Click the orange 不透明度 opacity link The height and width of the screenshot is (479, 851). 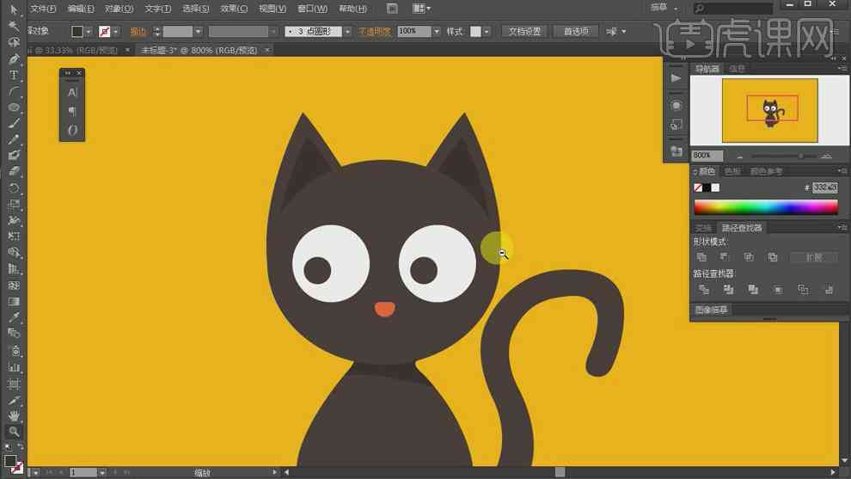click(x=375, y=32)
